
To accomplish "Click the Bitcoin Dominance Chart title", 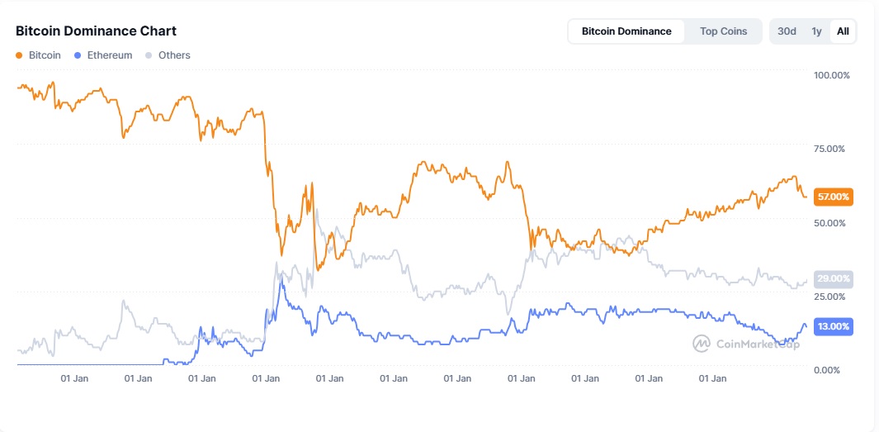I will coord(97,31).
